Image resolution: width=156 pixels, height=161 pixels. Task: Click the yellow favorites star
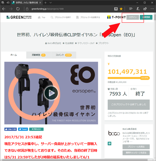coord(121,9)
